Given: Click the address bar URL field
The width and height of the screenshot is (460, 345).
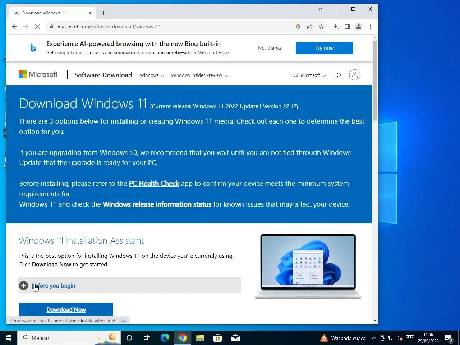Looking at the screenshot, I should coord(172,27).
